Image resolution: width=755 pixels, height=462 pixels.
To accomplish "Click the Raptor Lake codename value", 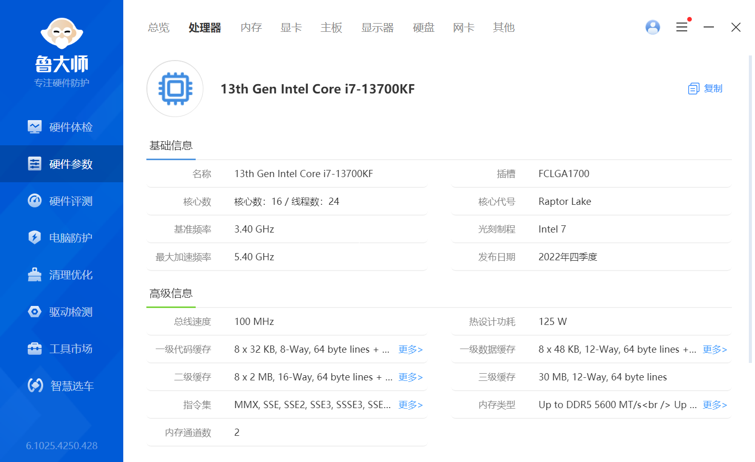I will [565, 202].
